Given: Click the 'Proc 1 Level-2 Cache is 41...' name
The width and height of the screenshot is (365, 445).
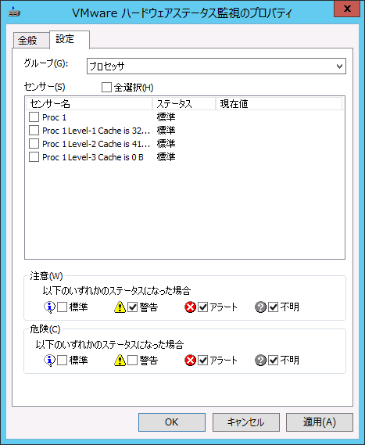Looking at the screenshot, I should click(96, 144).
